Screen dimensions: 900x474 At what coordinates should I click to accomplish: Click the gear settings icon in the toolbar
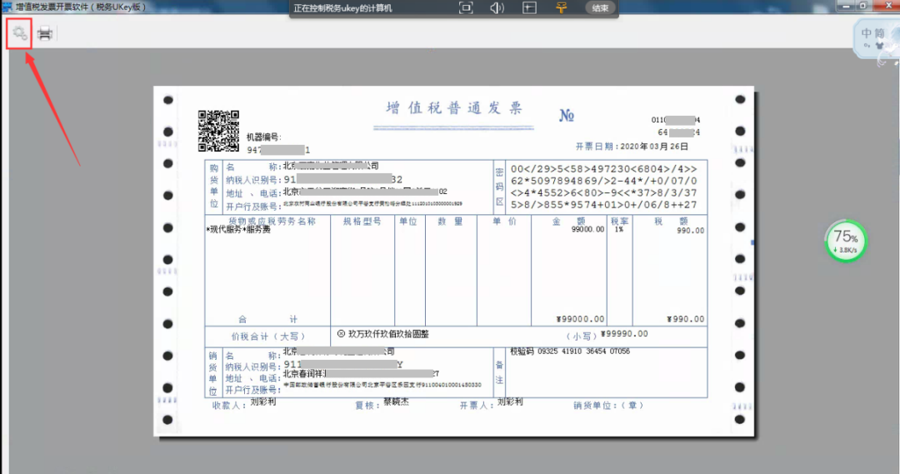pos(19,33)
